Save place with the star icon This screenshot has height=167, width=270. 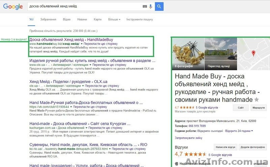click(x=256, y=100)
